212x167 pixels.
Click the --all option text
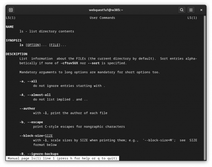(x=32, y=81)
